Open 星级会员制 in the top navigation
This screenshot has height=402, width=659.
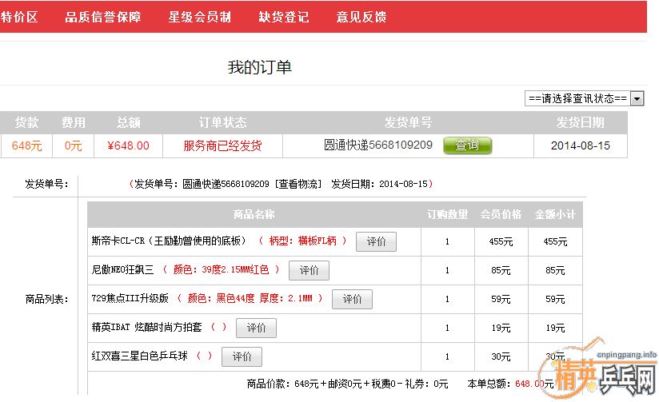tap(200, 17)
